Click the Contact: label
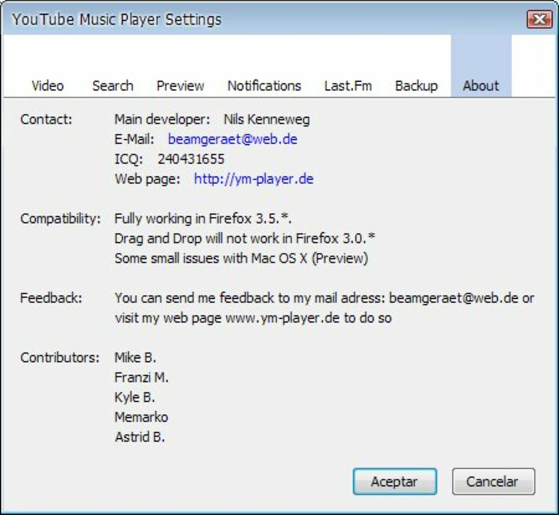559x515 pixels. 46,119
